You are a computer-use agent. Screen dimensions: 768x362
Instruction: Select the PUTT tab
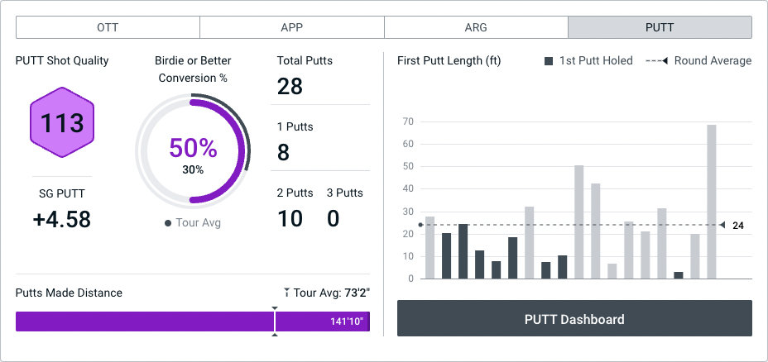pyautogui.click(x=660, y=27)
